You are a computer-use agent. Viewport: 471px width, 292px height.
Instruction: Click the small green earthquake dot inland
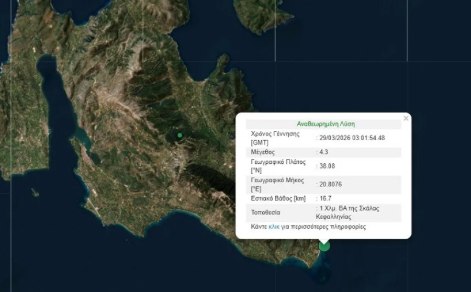[180, 135]
